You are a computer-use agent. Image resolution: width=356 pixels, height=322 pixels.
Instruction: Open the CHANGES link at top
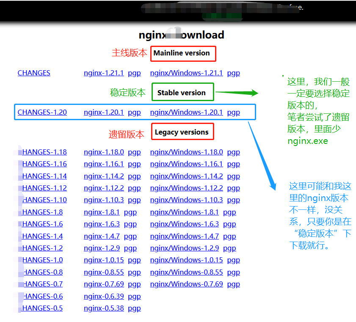pos(34,73)
